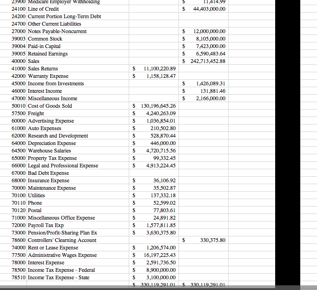This screenshot has width=317, height=290.
Task: Click Advertising Expense amount 1,036,854.01
Action: 161,121
